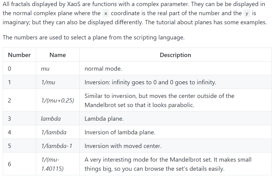Click the sentence about the scripting language
Image resolution: width=275 pixels, height=178 pixels.
pyautogui.click(x=93, y=37)
